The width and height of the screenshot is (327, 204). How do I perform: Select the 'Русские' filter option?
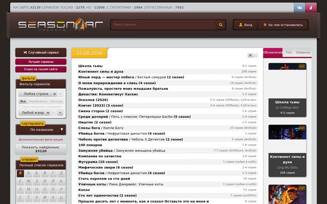coord(56,101)
